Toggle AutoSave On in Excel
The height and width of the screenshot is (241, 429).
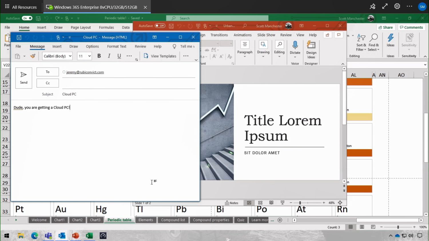[27, 18]
